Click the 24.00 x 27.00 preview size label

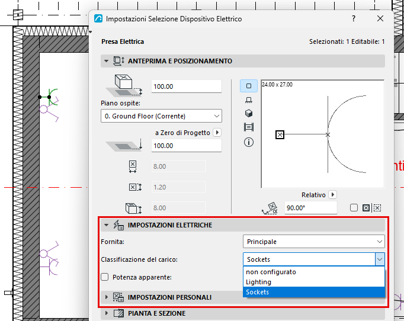[277, 85]
